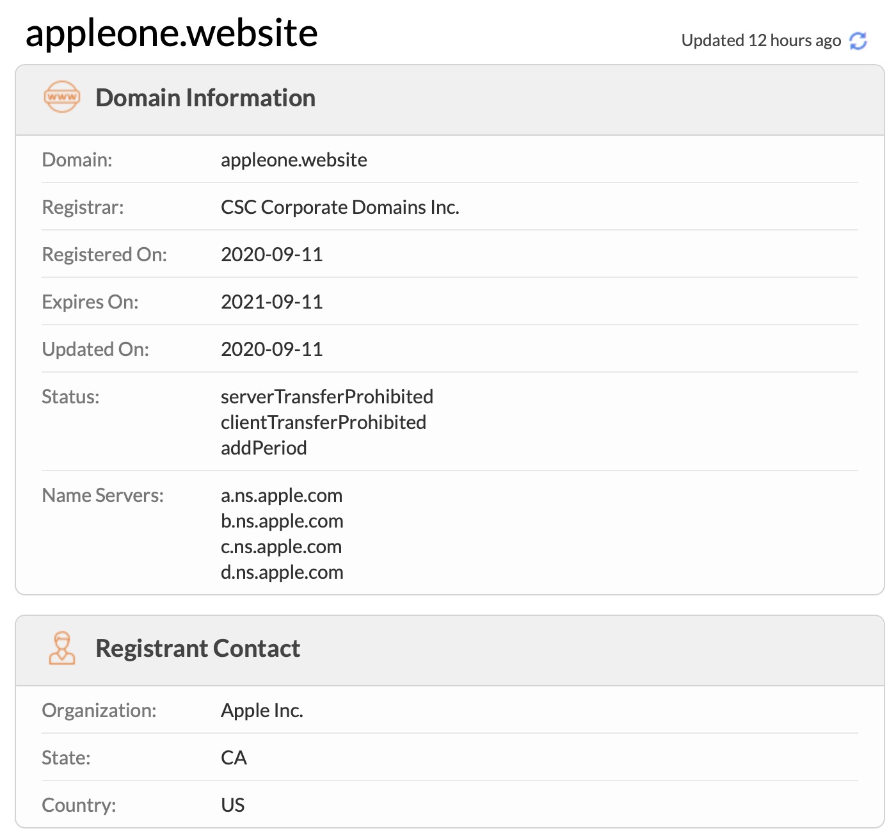Select CSC Corporate Domains Inc. registrar value

(x=340, y=207)
